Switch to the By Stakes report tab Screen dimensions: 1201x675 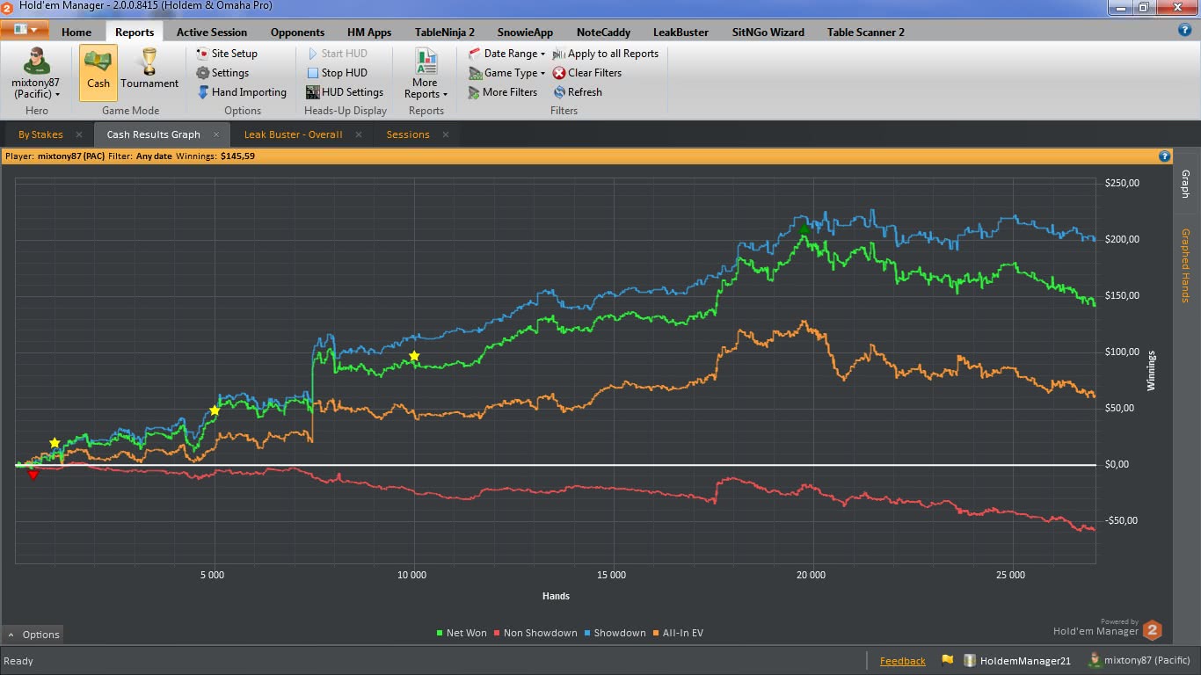point(40,134)
